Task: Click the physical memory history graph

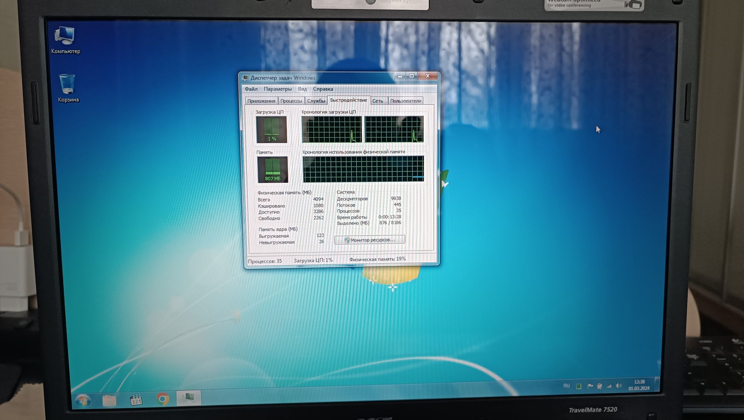Action: pos(363,169)
